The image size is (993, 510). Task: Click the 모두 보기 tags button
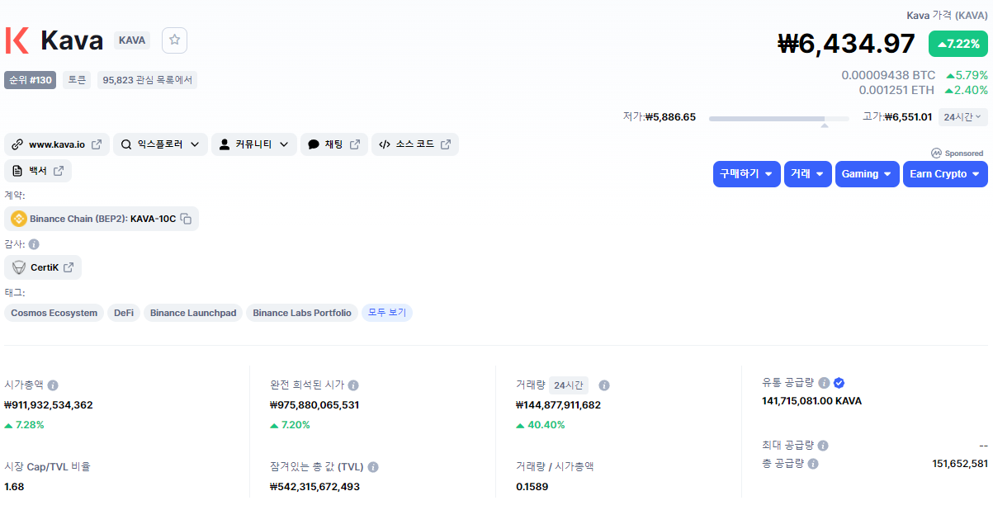(387, 313)
